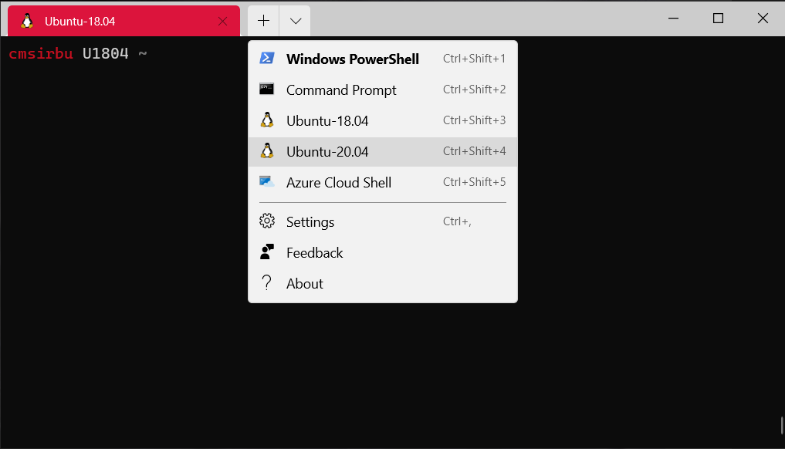The width and height of the screenshot is (785, 449).
Task: Close the Ubuntu-18.04 tab
Action: (x=223, y=21)
